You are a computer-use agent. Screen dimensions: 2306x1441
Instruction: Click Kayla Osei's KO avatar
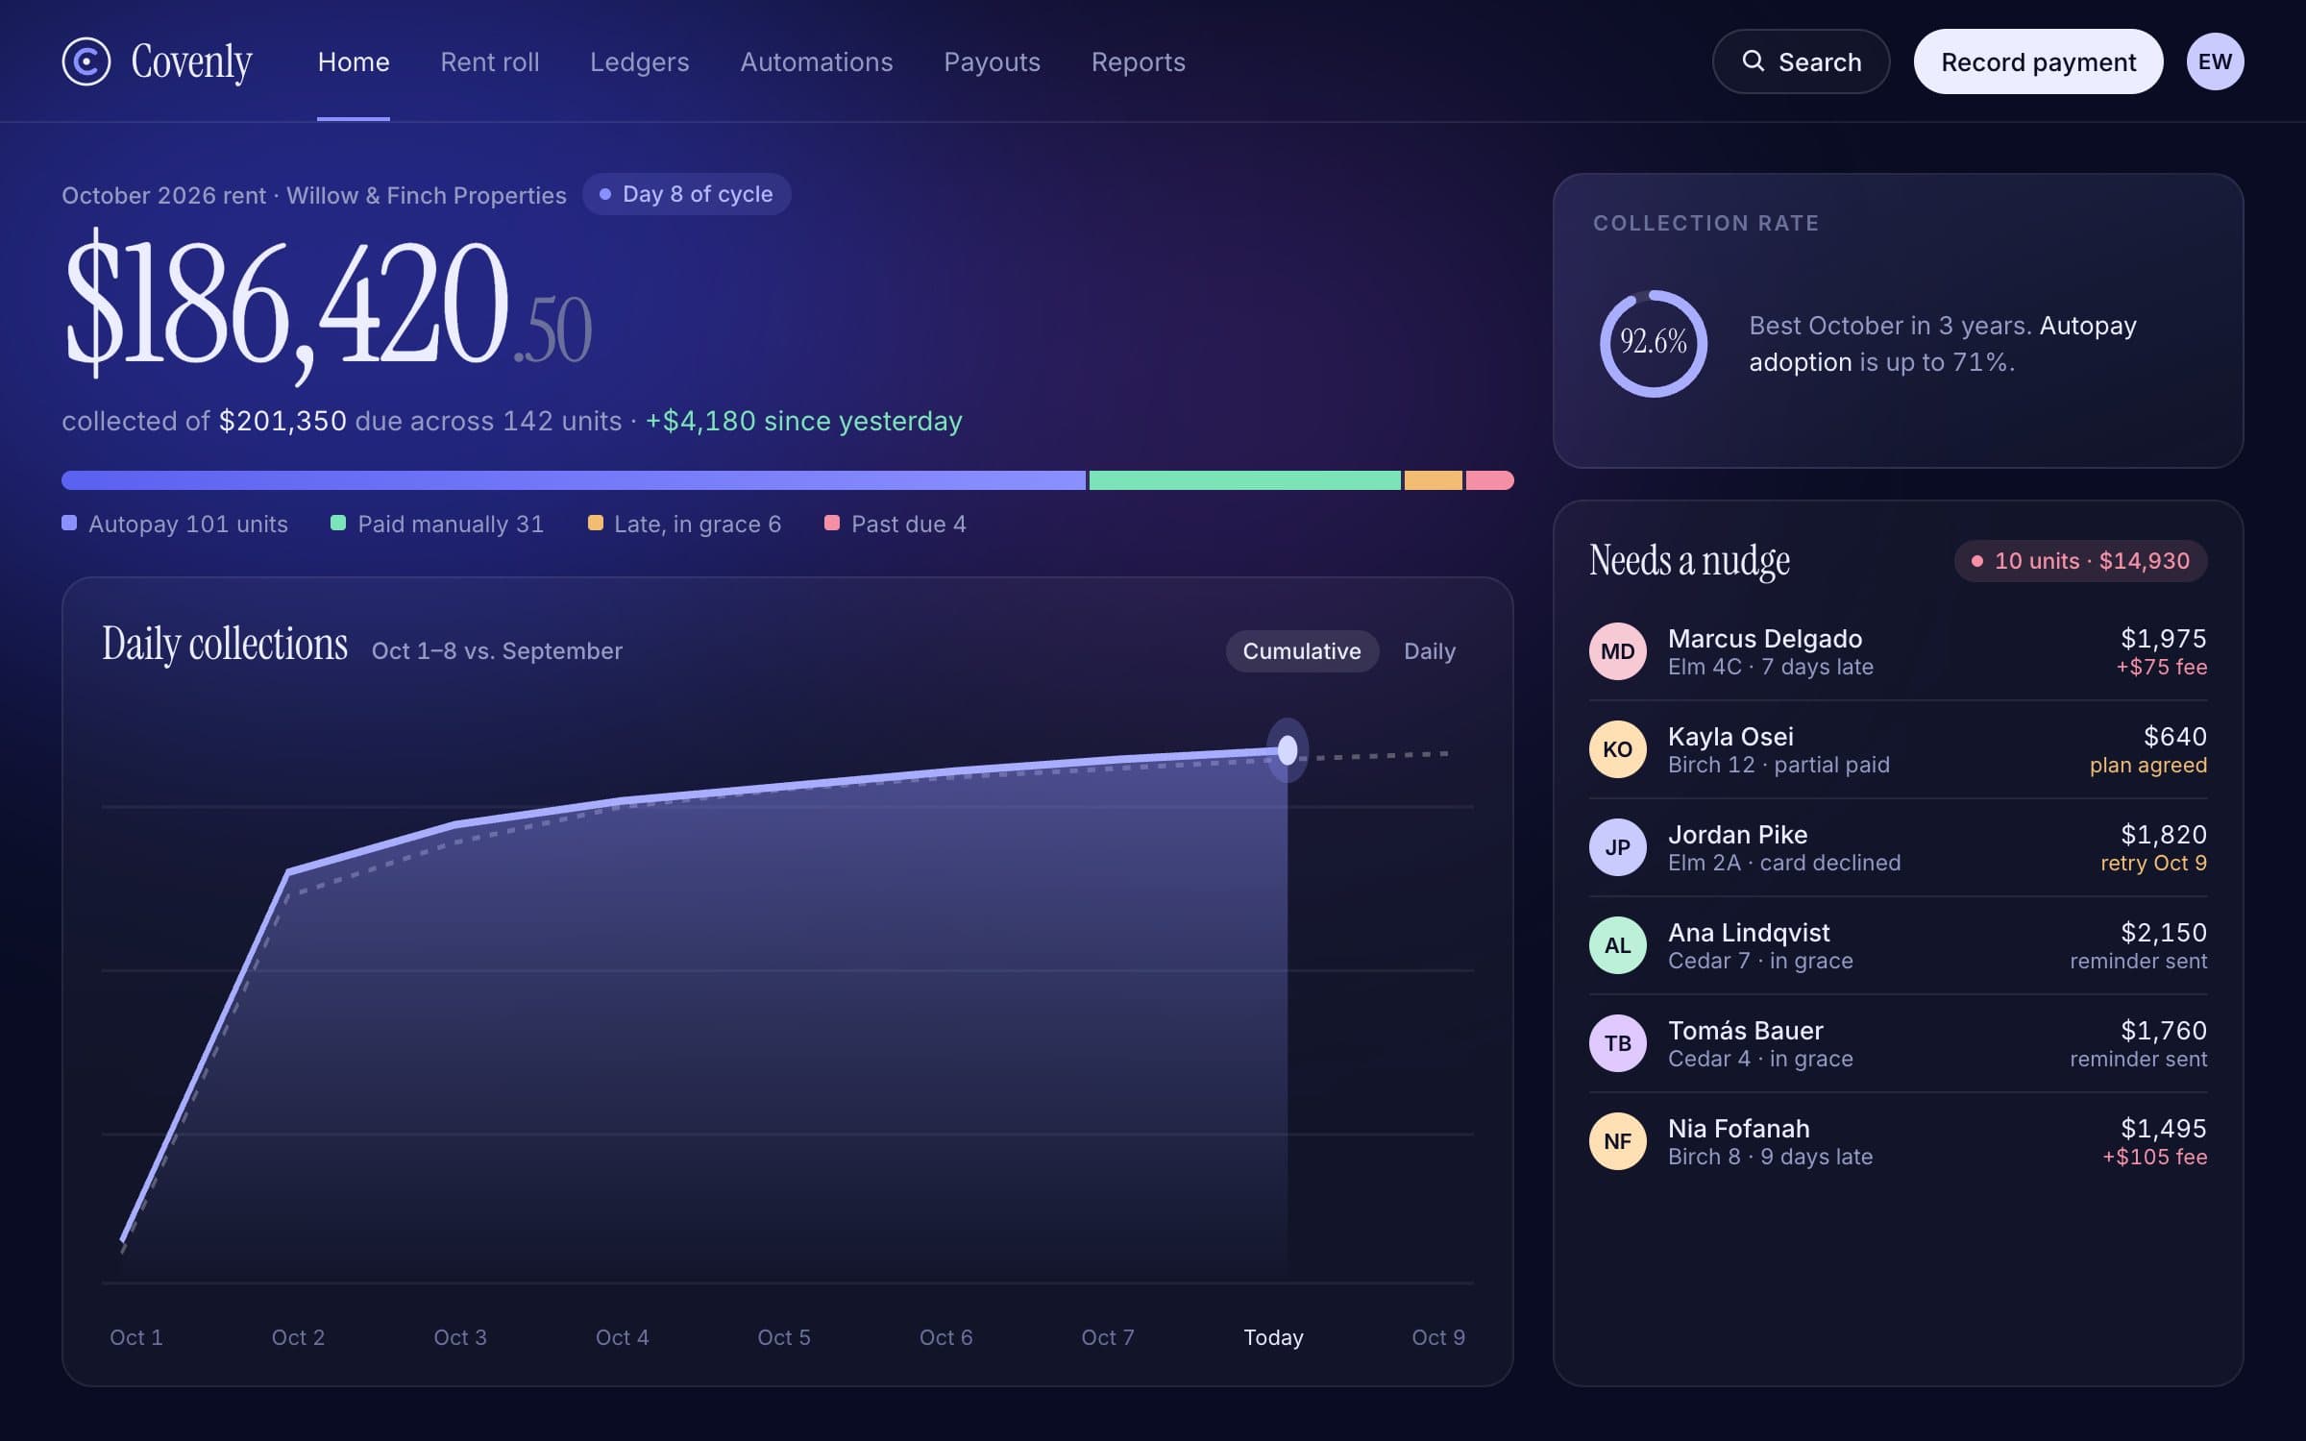[x=1617, y=749]
